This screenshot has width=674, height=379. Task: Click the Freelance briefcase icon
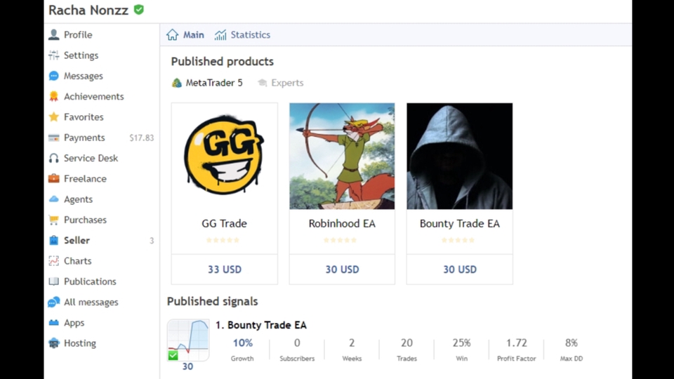[54, 178]
